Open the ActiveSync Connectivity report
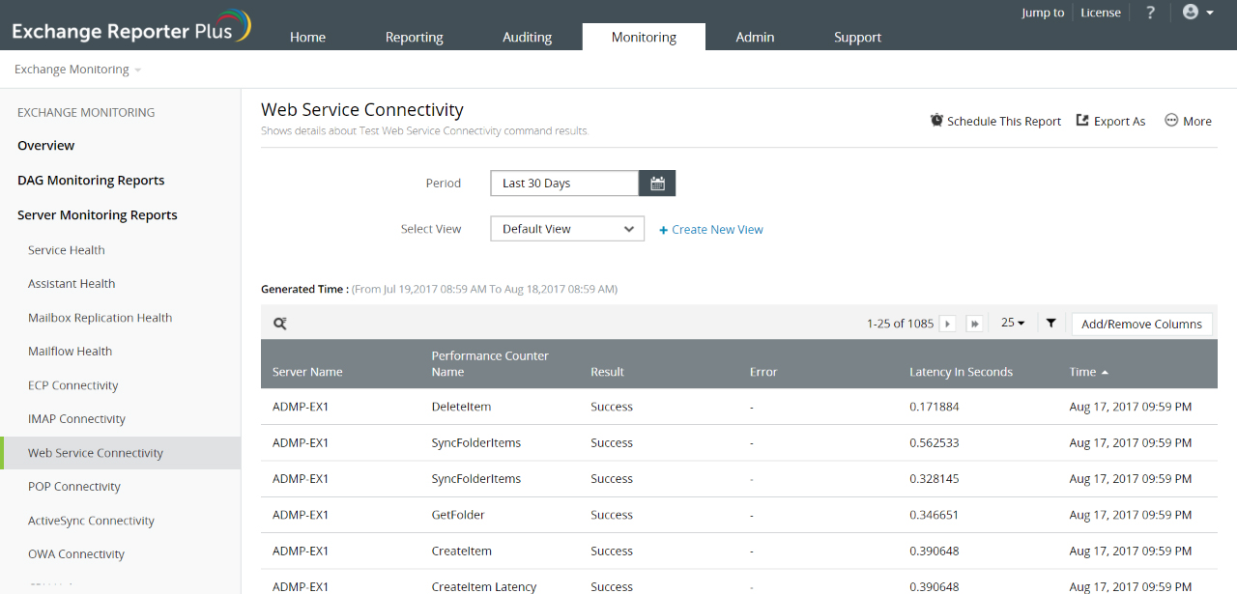1237x594 pixels. (x=91, y=521)
